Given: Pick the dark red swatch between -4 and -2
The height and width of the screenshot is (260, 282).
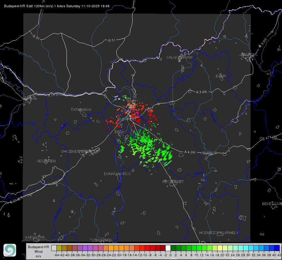Looking at the screenshot, I should (163, 248).
